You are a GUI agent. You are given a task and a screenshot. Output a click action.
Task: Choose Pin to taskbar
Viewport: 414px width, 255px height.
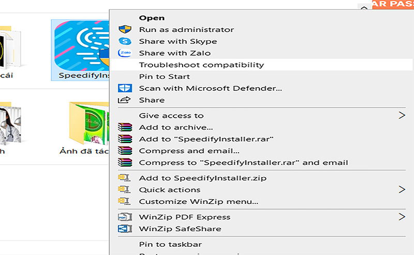point(171,245)
